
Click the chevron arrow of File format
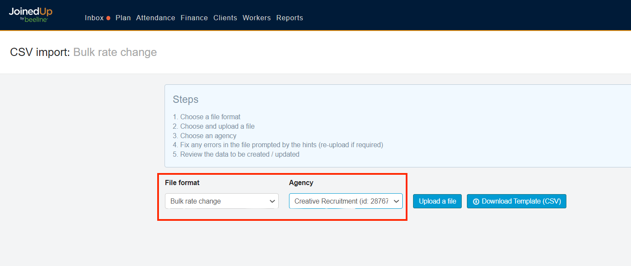click(272, 201)
